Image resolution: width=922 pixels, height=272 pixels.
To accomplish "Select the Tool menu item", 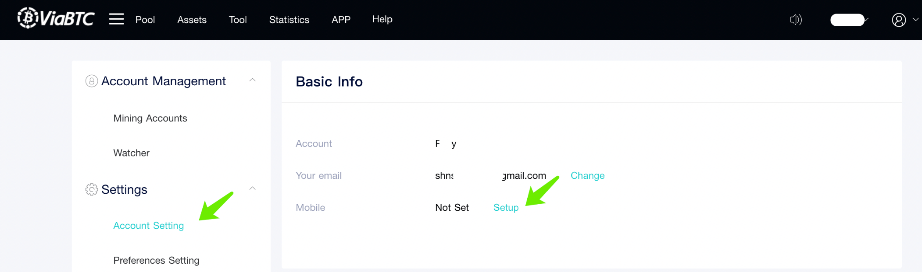I will (x=238, y=20).
